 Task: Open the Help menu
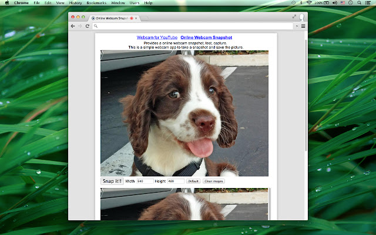pos(148,3)
